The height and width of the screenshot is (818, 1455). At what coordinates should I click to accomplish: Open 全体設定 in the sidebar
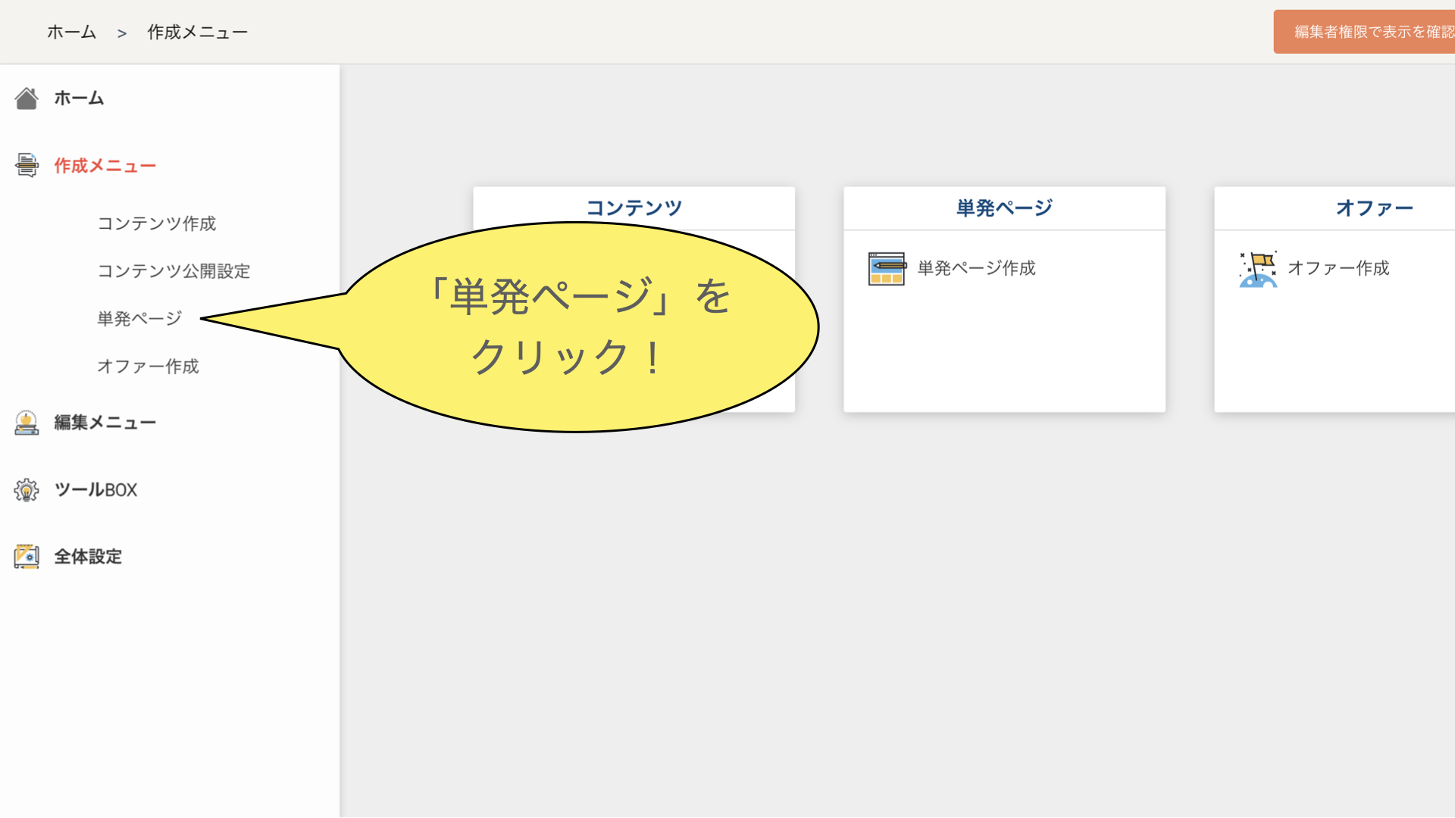tap(88, 557)
